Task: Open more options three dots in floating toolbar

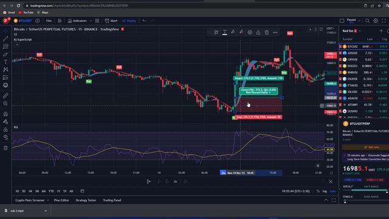Action: tap(275, 32)
